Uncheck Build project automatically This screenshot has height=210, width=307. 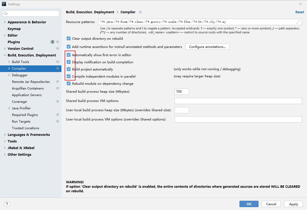[69, 69]
